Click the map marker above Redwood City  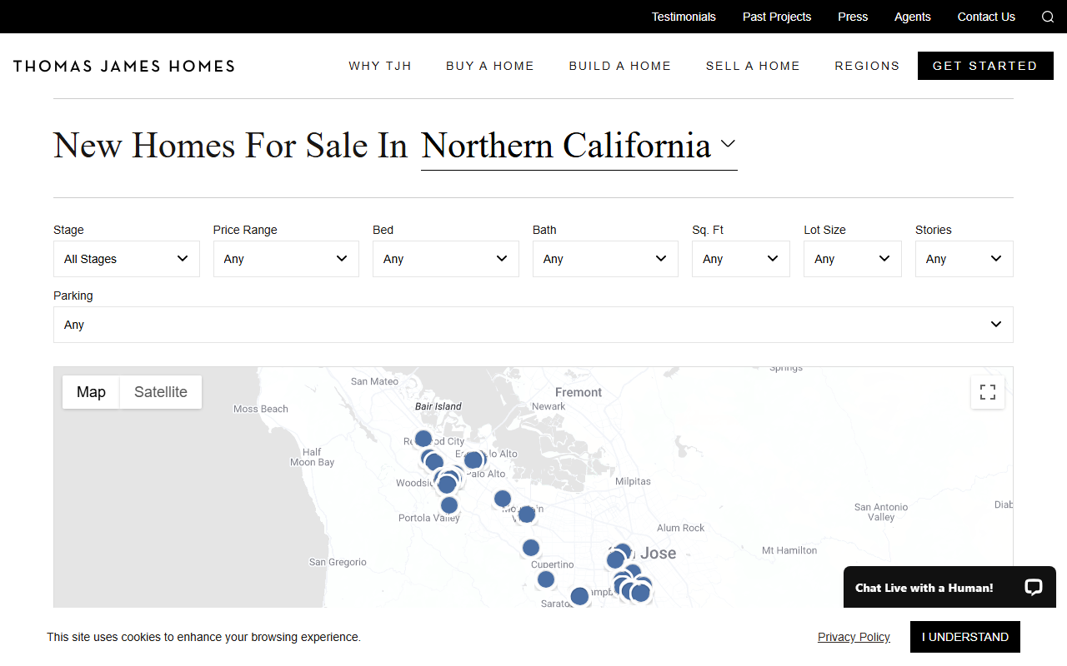pos(423,439)
